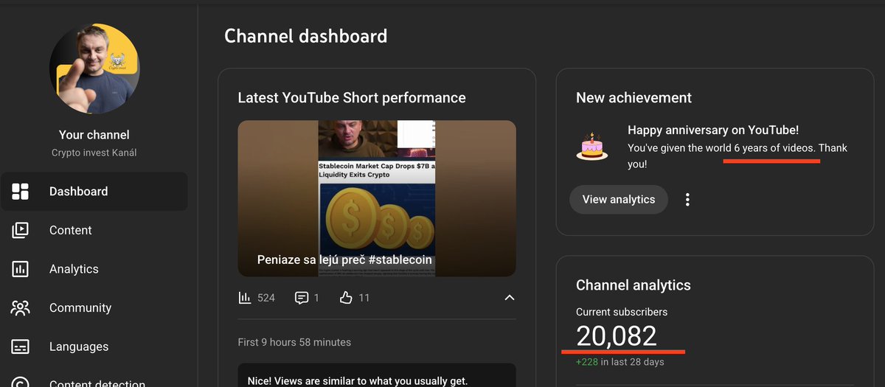Click the 'New achievement' heading

[x=634, y=97]
